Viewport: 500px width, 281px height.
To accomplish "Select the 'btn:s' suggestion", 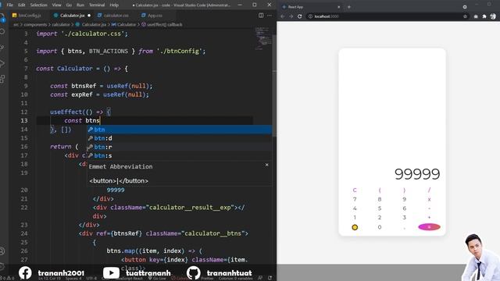I will (x=180, y=155).
